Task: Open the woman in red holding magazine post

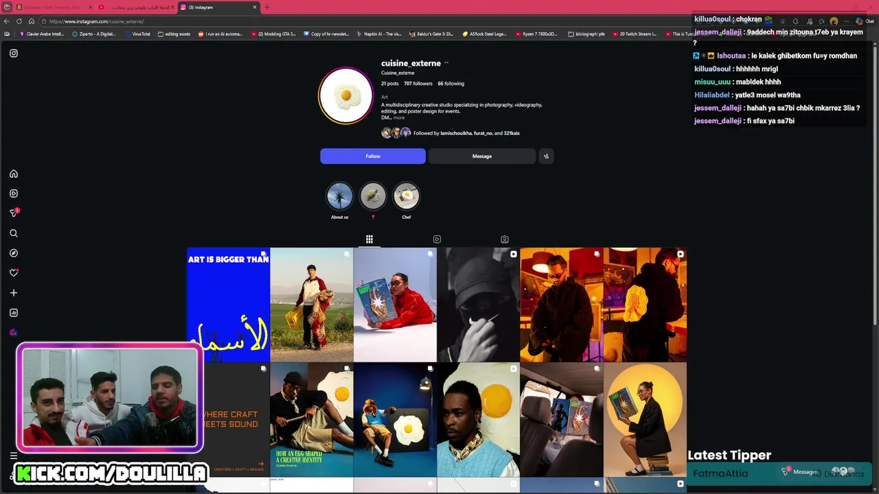Action: pos(395,305)
